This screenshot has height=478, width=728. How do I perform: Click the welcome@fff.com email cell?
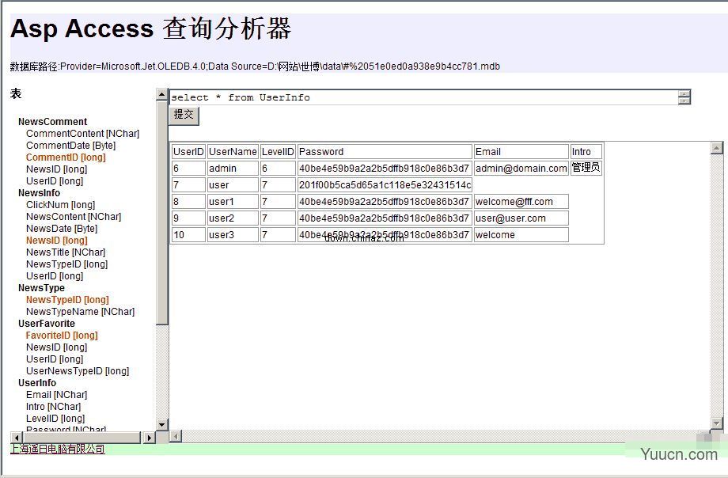521,202
